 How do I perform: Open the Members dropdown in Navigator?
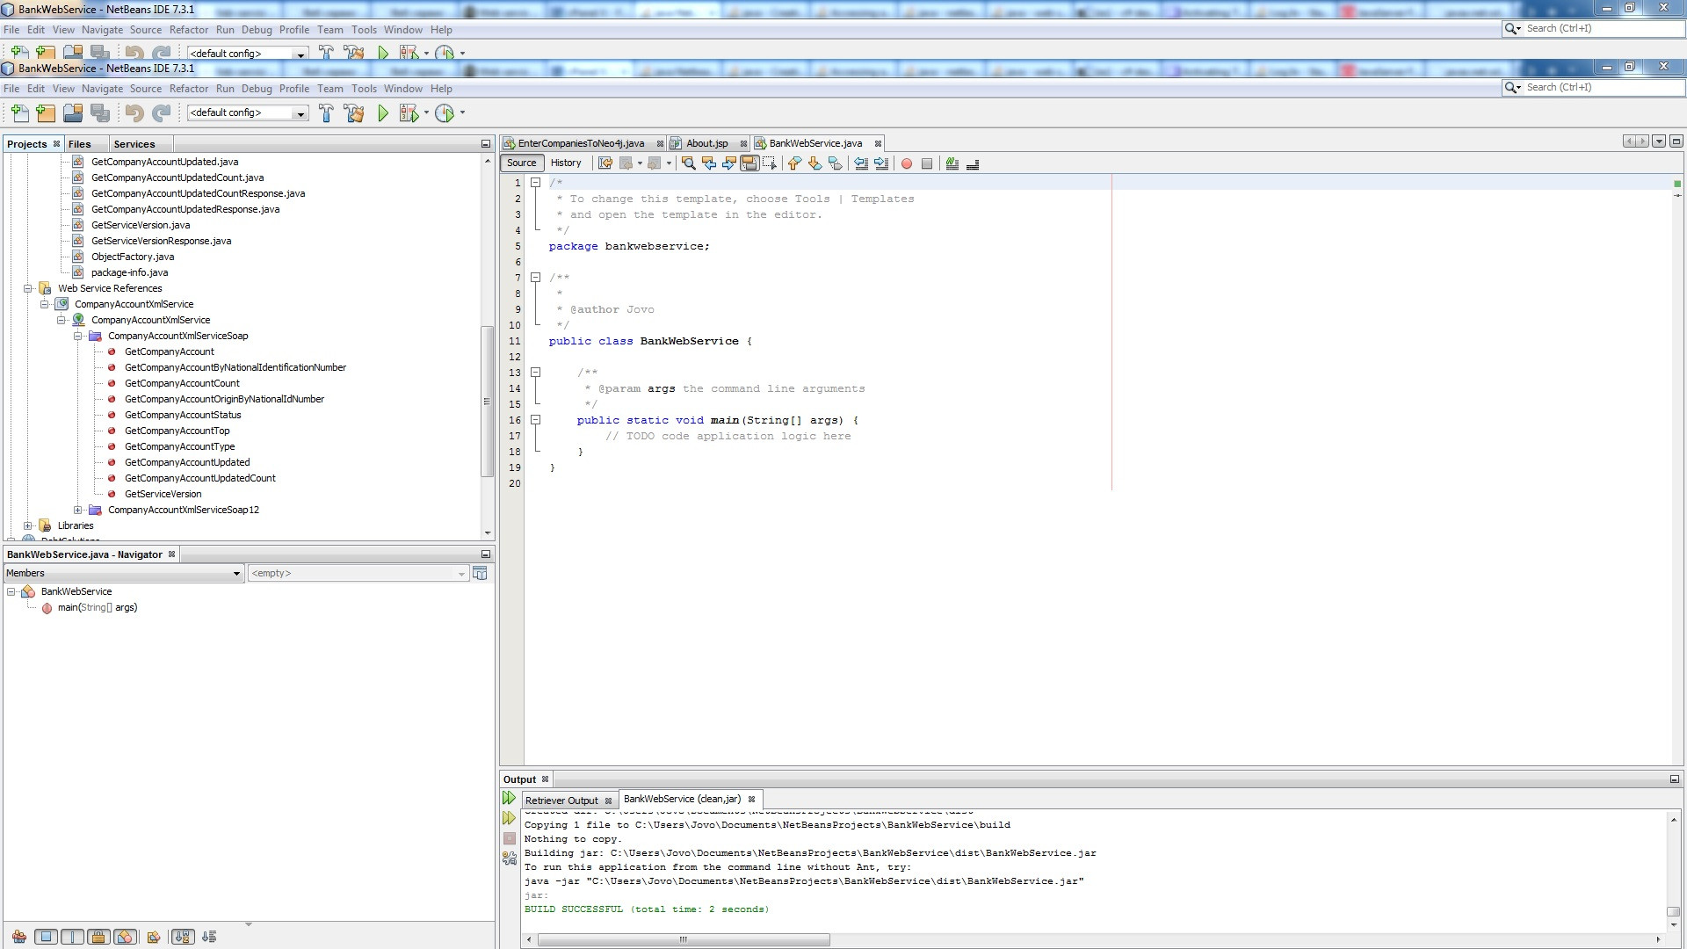(x=123, y=573)
